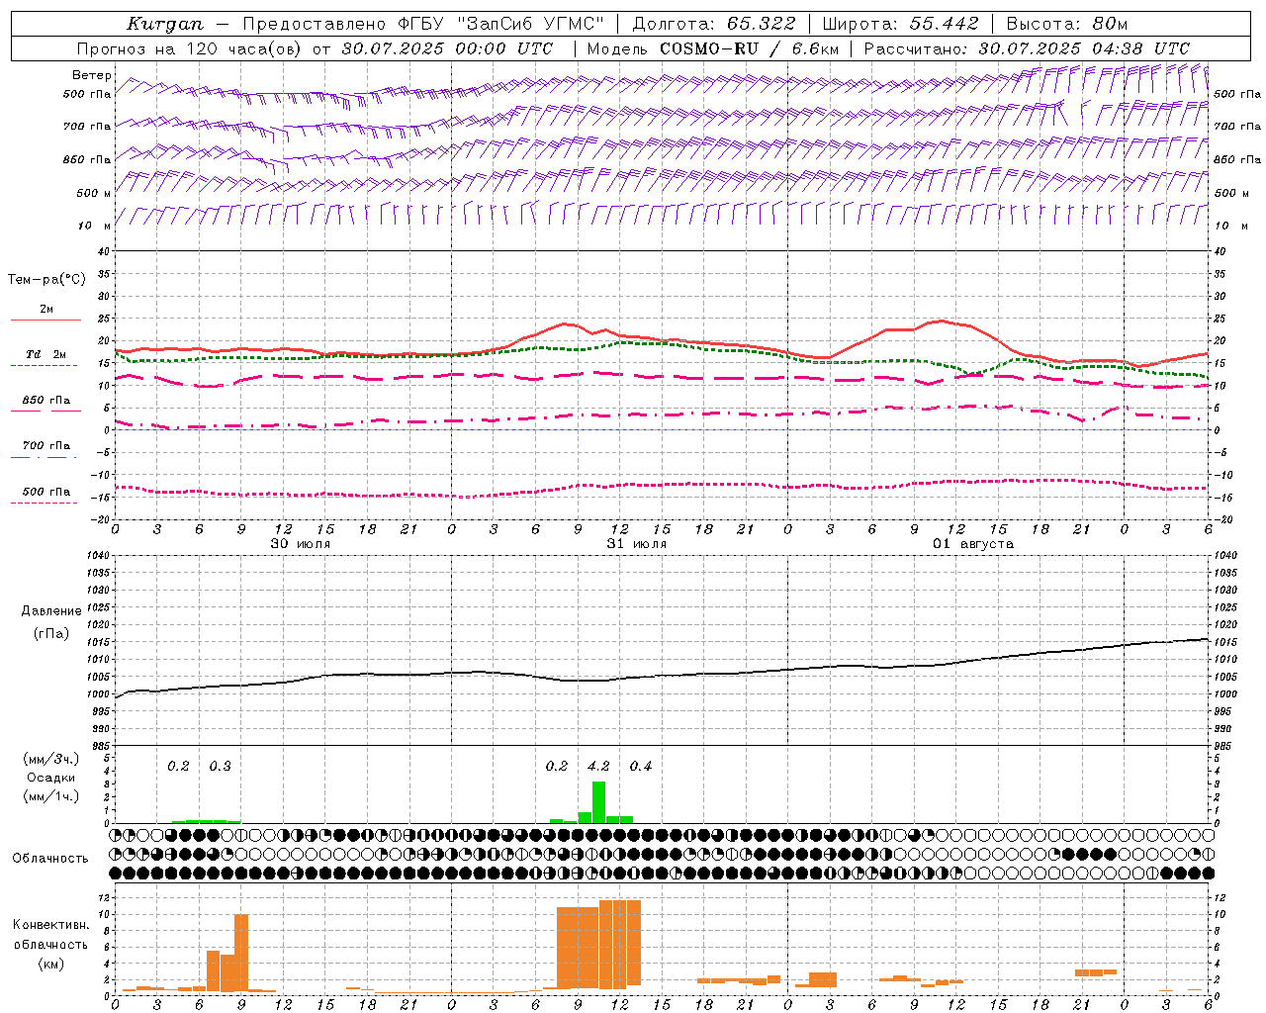
Task: Click the "Высота: 80м" elevation text
Action: pyautogui.click(x=1066, y=24)
